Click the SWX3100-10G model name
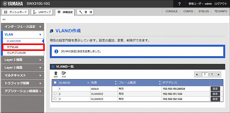 (38, 4)
